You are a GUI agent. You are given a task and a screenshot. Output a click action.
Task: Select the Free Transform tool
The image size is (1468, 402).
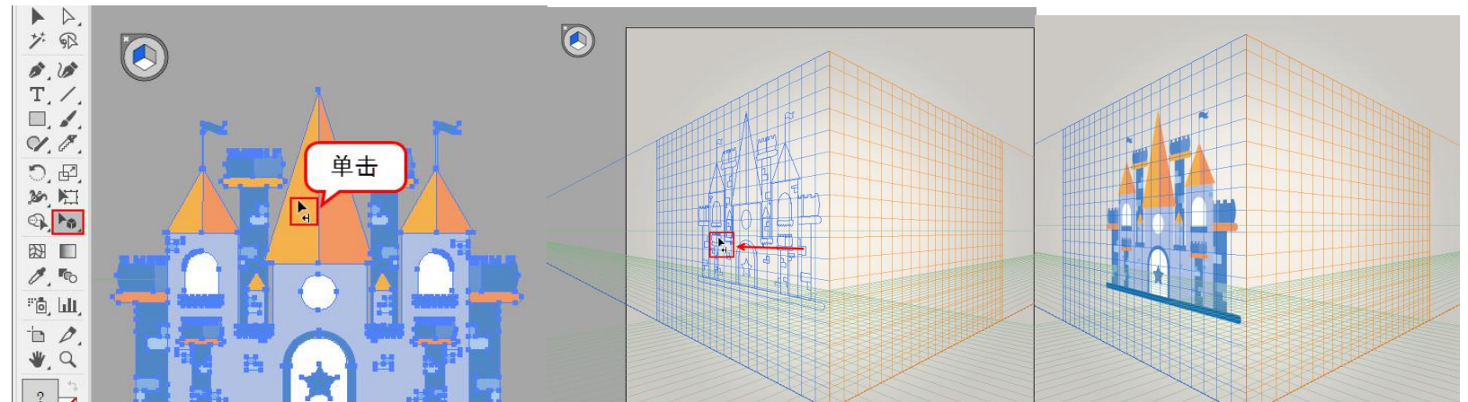[68, 197]
